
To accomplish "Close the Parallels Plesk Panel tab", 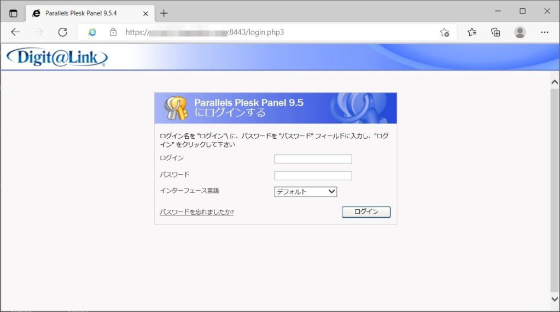I will (x=145, y=14).
